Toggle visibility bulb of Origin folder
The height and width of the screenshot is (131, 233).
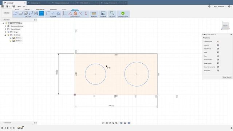pos(8,32)
